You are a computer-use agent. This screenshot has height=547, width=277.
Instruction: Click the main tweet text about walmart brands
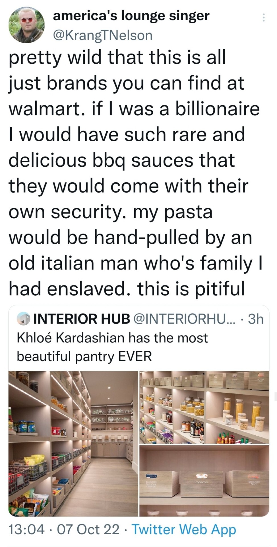pyautogui.click(x=134, y=173)
